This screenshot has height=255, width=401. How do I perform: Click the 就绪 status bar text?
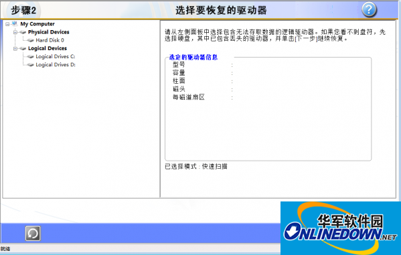click(x=5, y=249)
